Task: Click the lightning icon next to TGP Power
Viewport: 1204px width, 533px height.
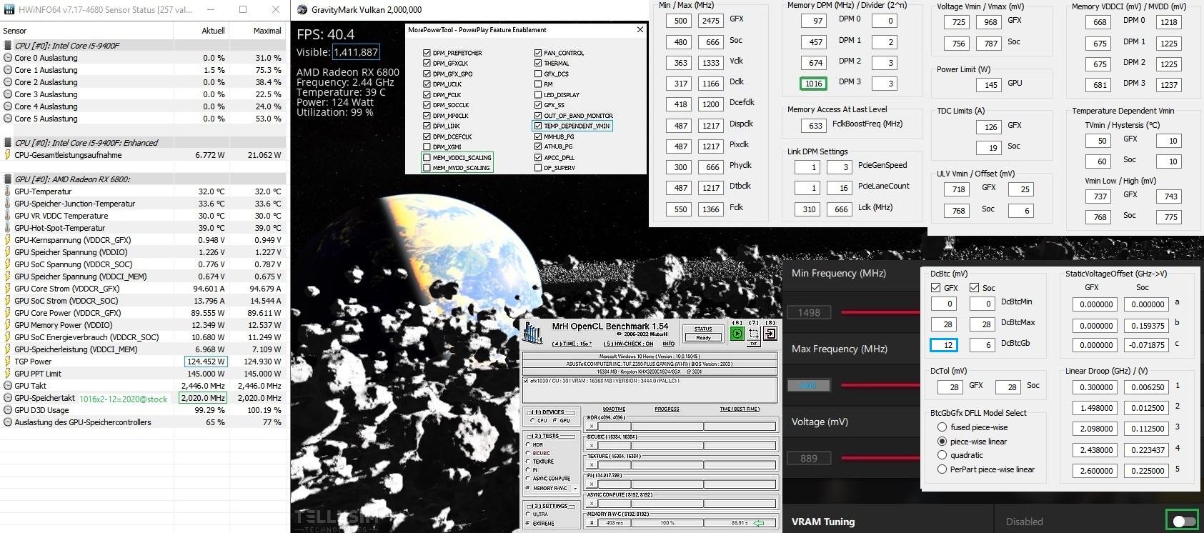Action: (8, 362)
